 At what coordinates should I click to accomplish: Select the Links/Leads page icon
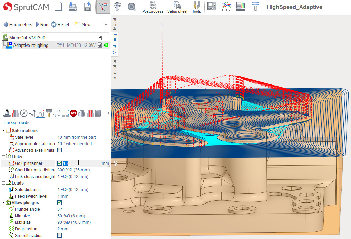40,113
